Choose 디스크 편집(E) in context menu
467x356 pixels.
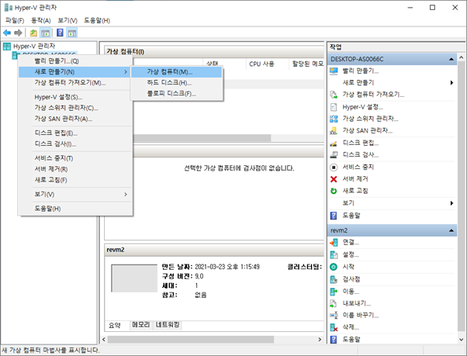point(75,133)
